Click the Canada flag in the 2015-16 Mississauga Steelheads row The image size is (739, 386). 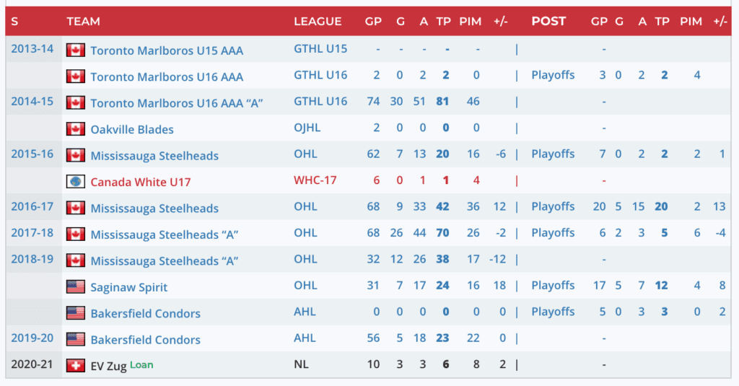pyautogui.click(x=76, y=156)
